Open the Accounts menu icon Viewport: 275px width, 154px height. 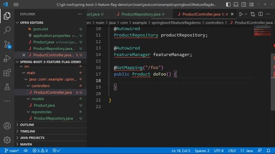[x=7, y=126]
